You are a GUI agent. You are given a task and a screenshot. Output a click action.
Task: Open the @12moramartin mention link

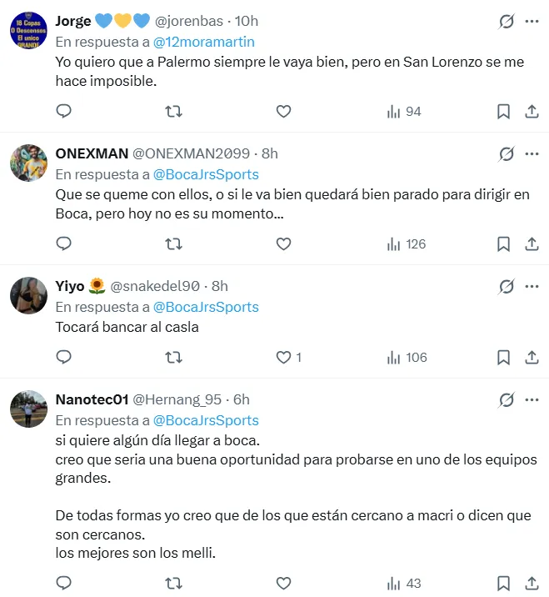(204, 41)
